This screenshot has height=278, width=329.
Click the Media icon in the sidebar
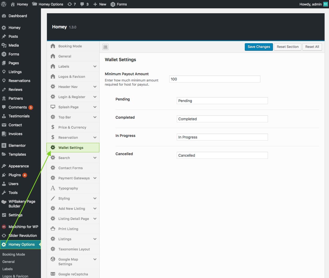(x=4, y=45)
